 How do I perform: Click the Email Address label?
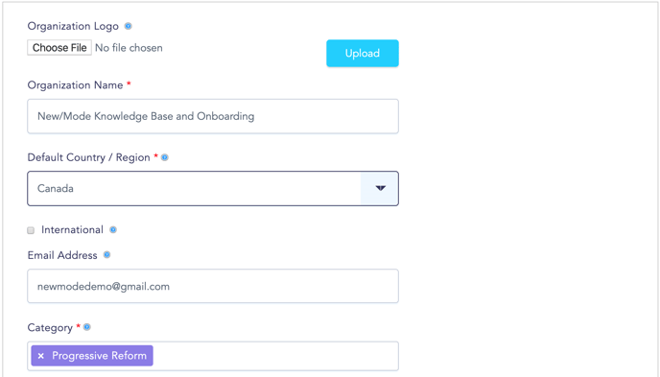pos(62,255)
